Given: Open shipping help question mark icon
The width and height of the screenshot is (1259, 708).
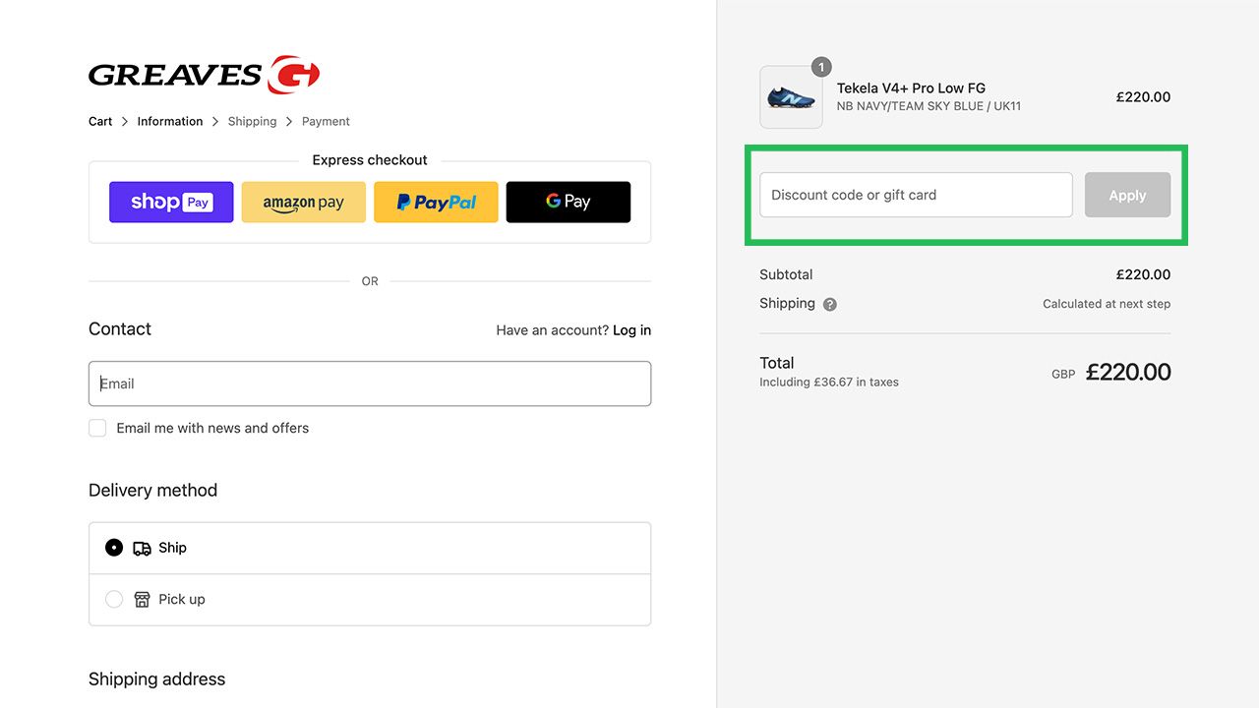Looking at the screenshot, I should (830, 305).
